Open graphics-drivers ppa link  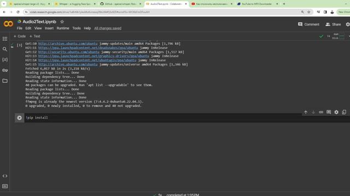94,56
